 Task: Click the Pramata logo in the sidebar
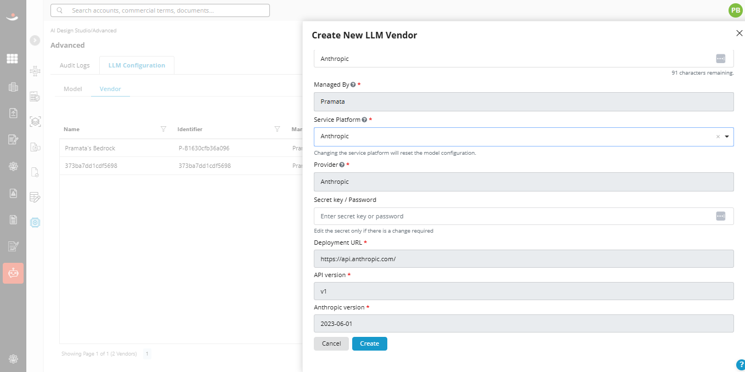pos(12,17)
